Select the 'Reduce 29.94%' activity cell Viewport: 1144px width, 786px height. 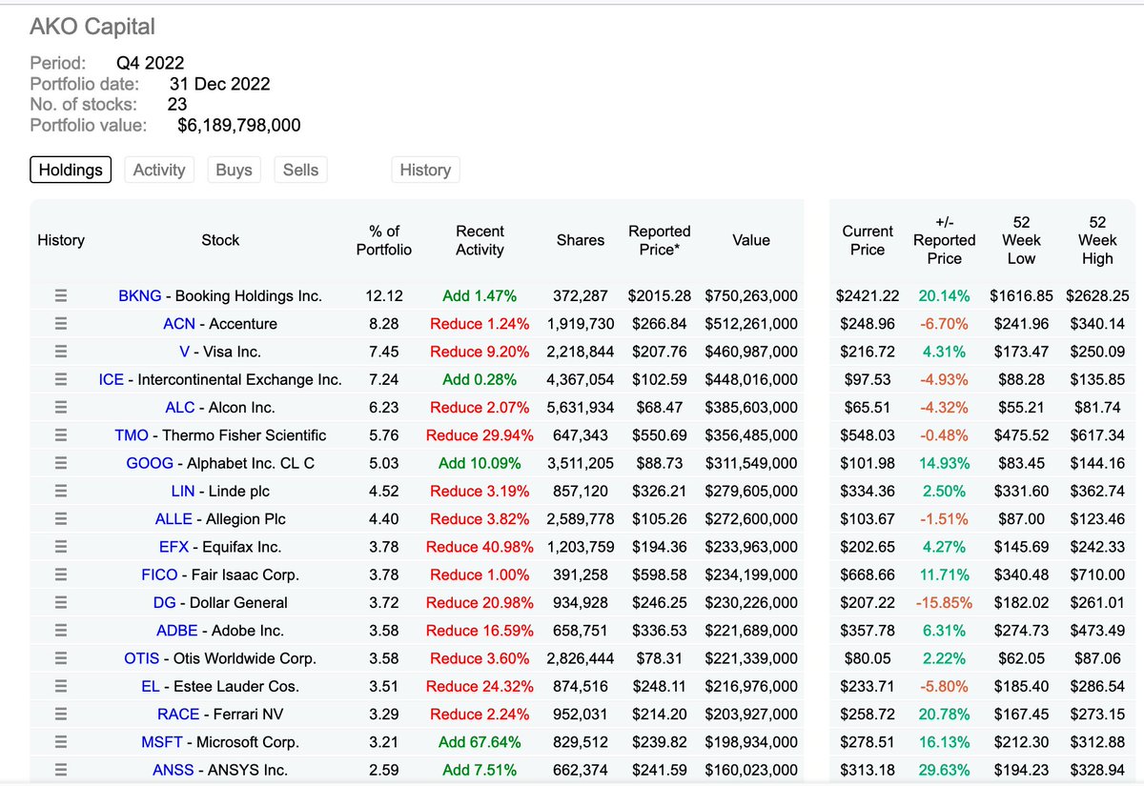(480, 435)
